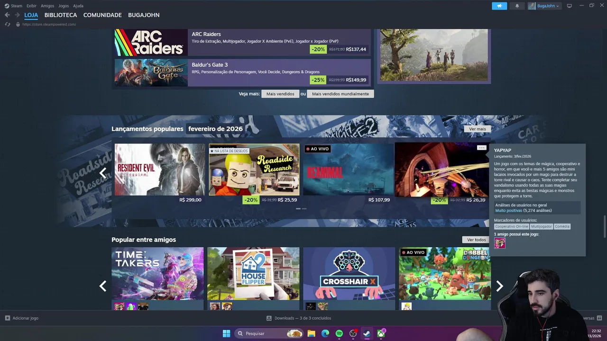607x341 pixels.
Task: Open Downloads — 3 de 3 concluídos
Action: (x=303, y=318)
